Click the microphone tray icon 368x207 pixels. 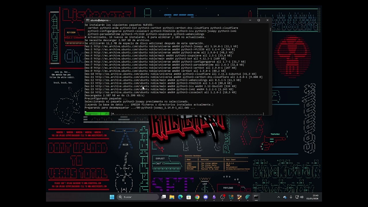[291, 197]
